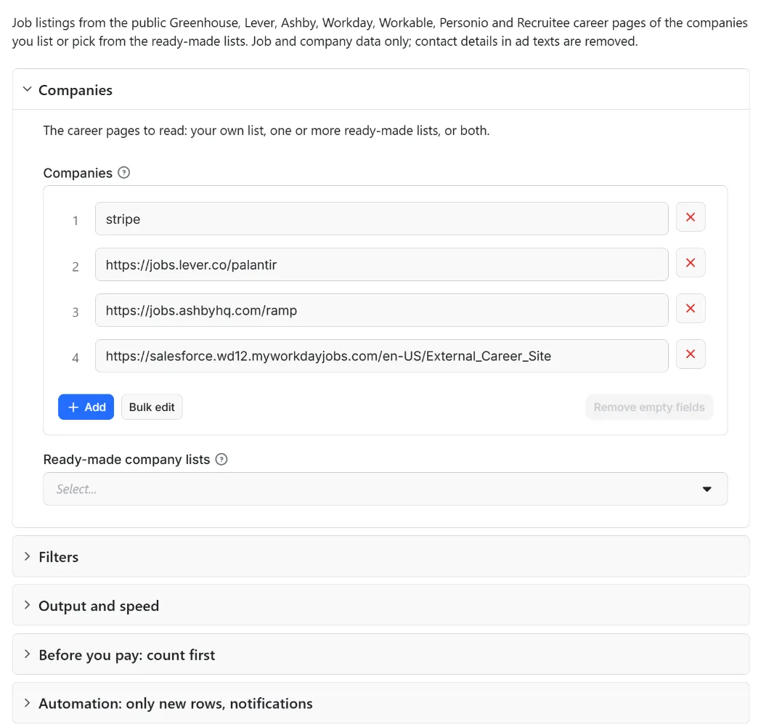761x727 pixels.
Task: Edit the palantir lever URL field
Action: [x=381, y=264]
